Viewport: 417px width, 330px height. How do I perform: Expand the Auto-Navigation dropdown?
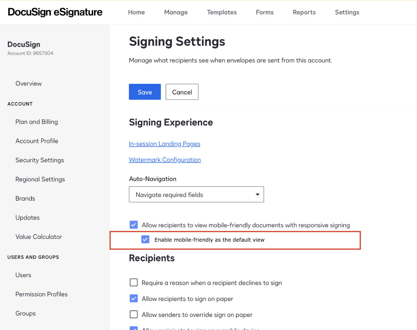pos(196,194)
